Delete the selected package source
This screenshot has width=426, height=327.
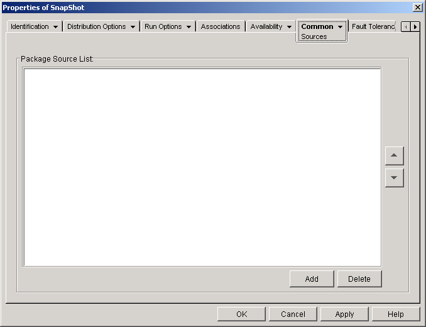359,279
